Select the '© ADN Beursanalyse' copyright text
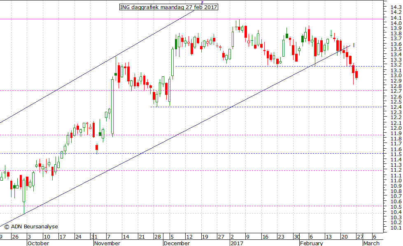Viewport: 403px width, 246px height. pos(31,227)
